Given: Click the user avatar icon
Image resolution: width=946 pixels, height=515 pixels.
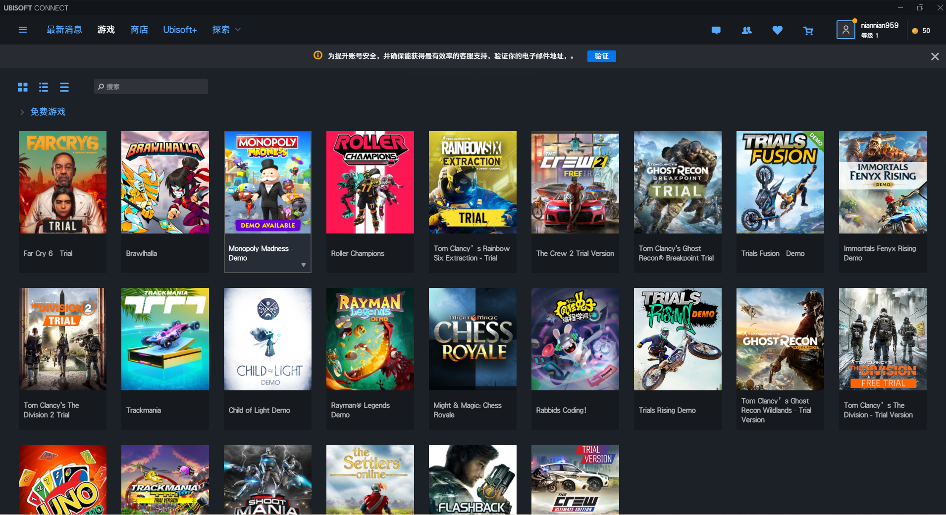Looking at the screenshot, I should [845, 30].
